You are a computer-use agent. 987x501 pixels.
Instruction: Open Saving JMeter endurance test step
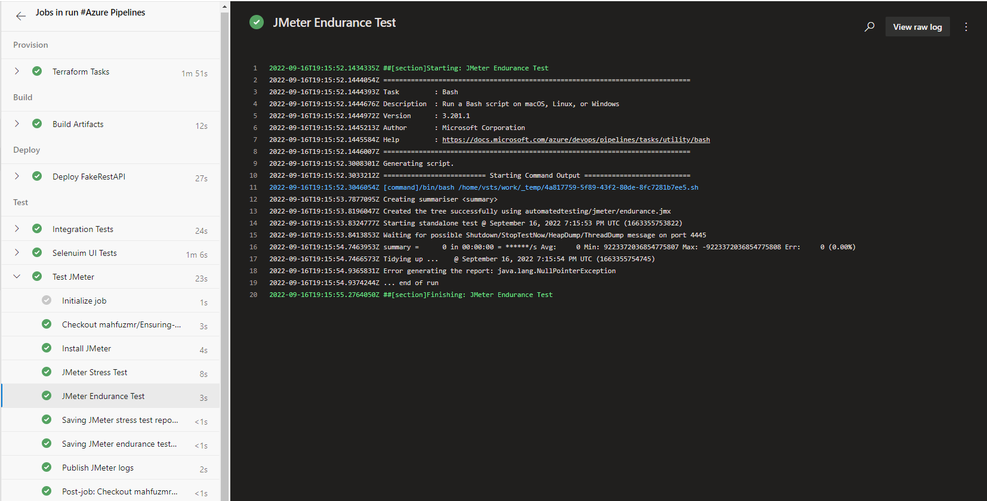(x=111, y=444)
